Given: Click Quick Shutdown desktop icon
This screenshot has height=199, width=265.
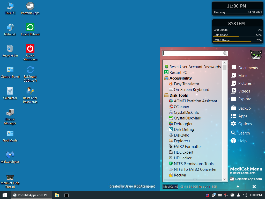Looking at the screenshot, I should point(30,53).
